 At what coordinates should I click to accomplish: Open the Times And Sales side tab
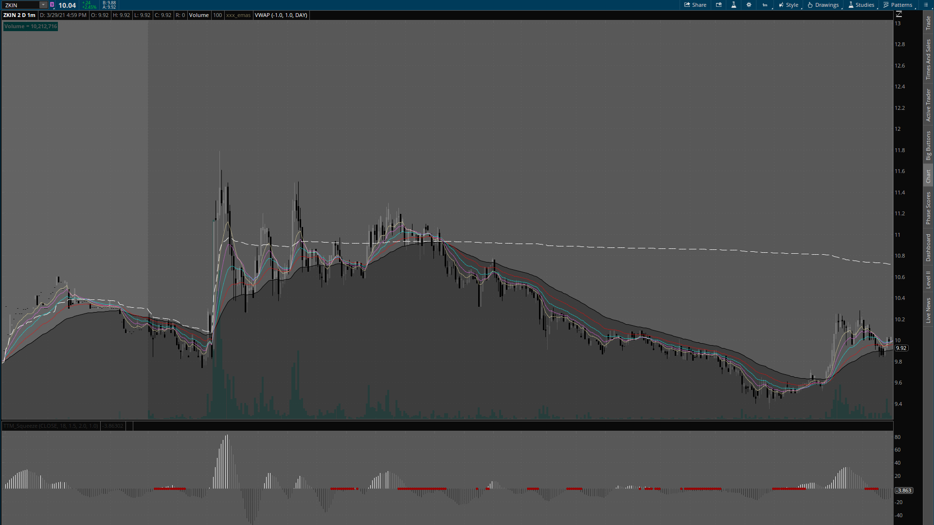[x=928, y=59]
